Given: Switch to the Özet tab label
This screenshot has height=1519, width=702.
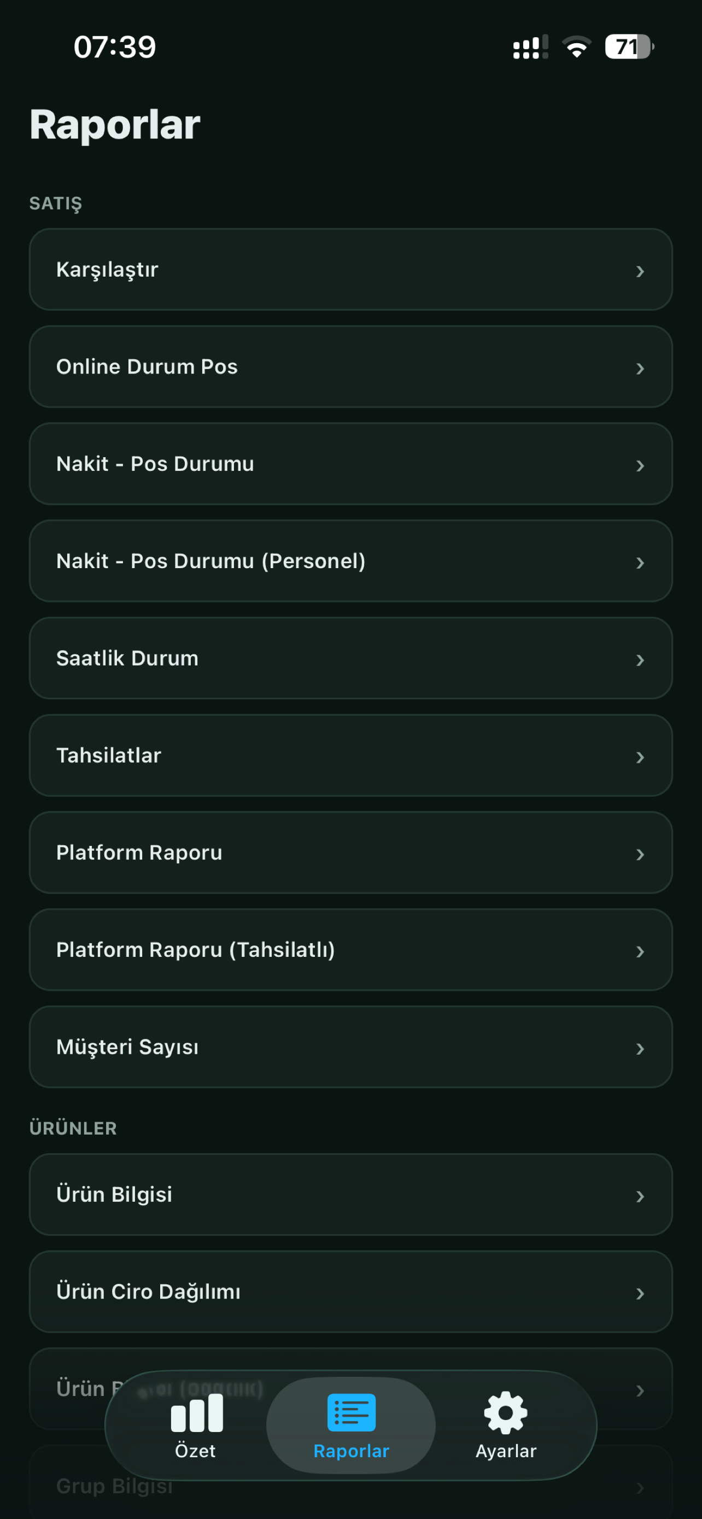Looking at the screenshot, I should tap(195, 1451).
